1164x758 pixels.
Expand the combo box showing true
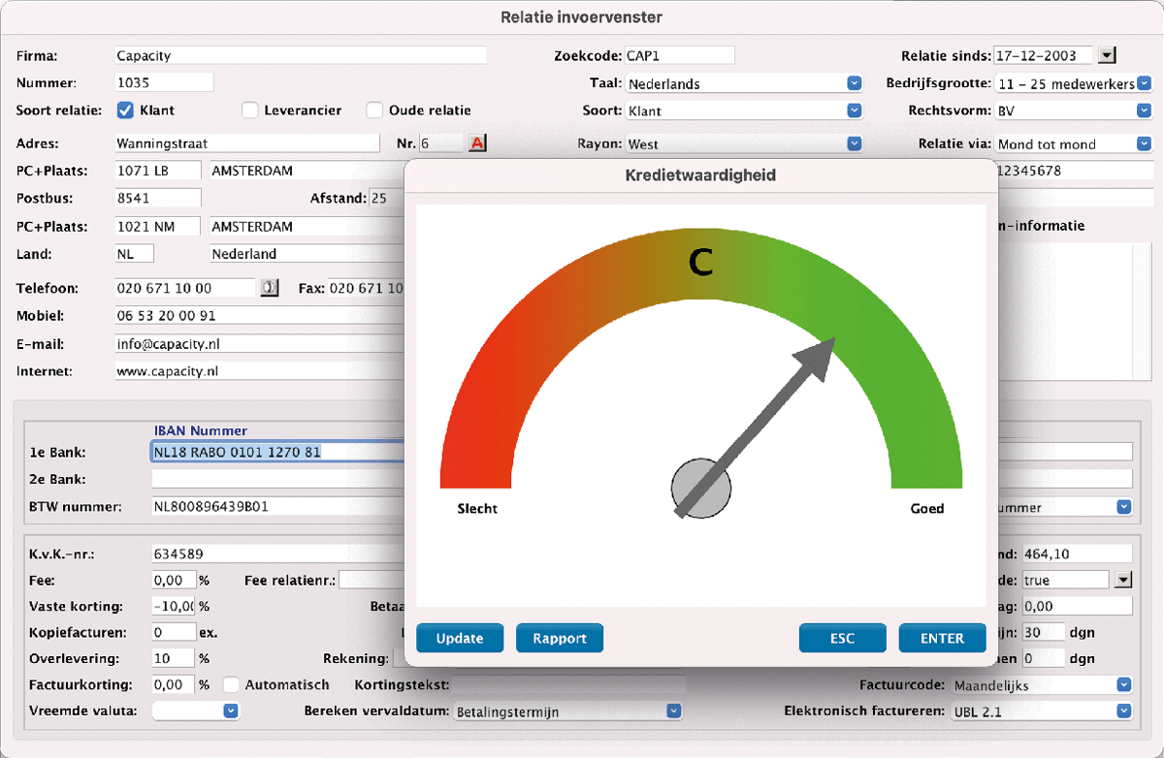pos(1123,580)
